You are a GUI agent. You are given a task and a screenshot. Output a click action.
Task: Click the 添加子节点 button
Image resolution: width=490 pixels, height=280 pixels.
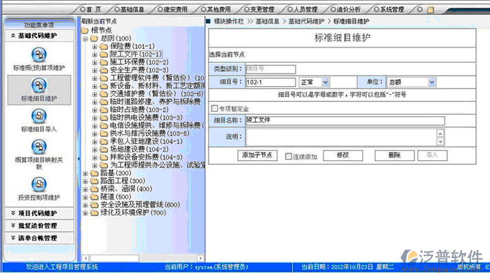tap(258, 155)
